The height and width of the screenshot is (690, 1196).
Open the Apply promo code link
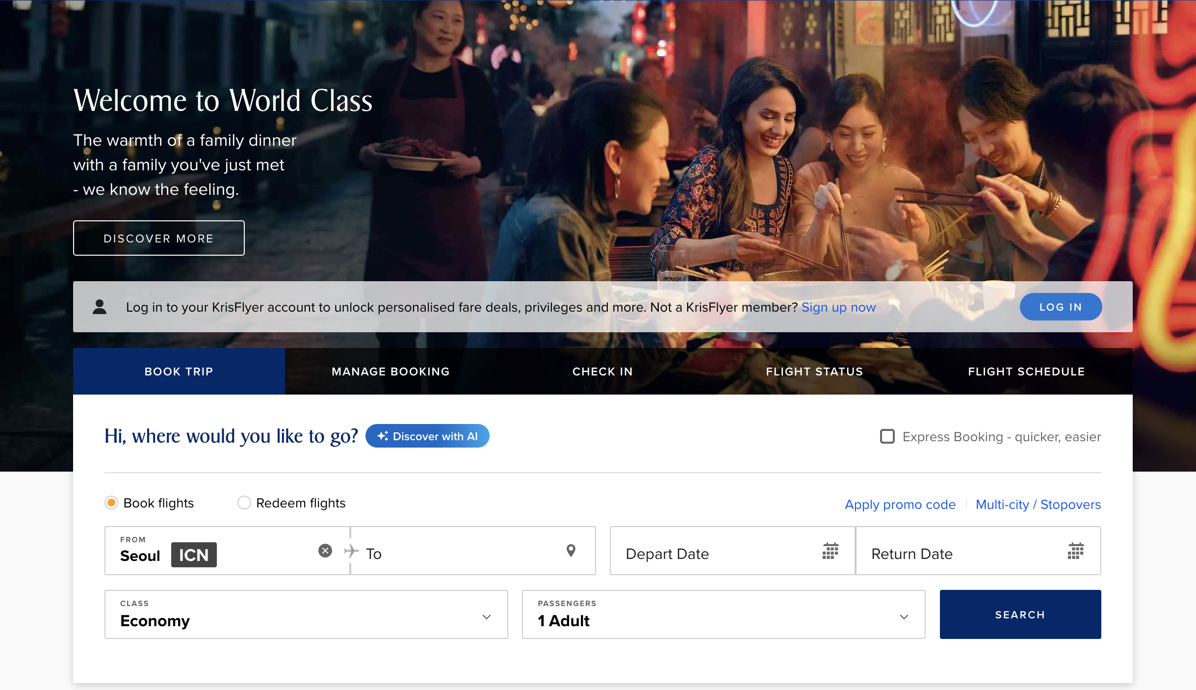coord(900,504)
